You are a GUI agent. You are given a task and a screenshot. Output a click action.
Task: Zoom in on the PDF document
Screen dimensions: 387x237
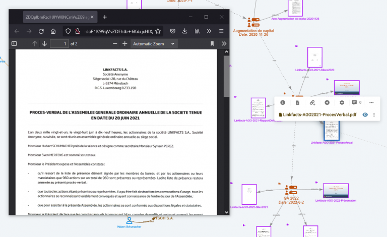point(124,44)
